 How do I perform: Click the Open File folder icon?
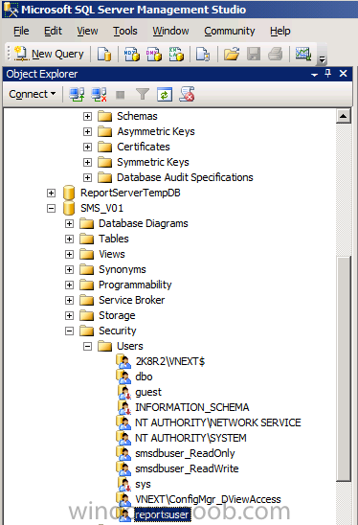point(232,54)
